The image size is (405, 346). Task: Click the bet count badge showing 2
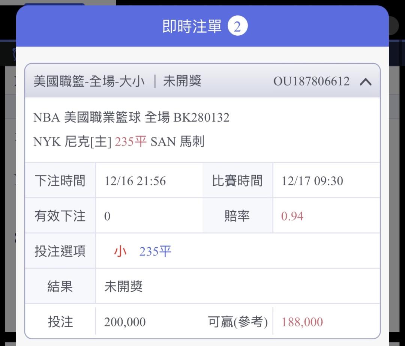click(x=237, y=27)
